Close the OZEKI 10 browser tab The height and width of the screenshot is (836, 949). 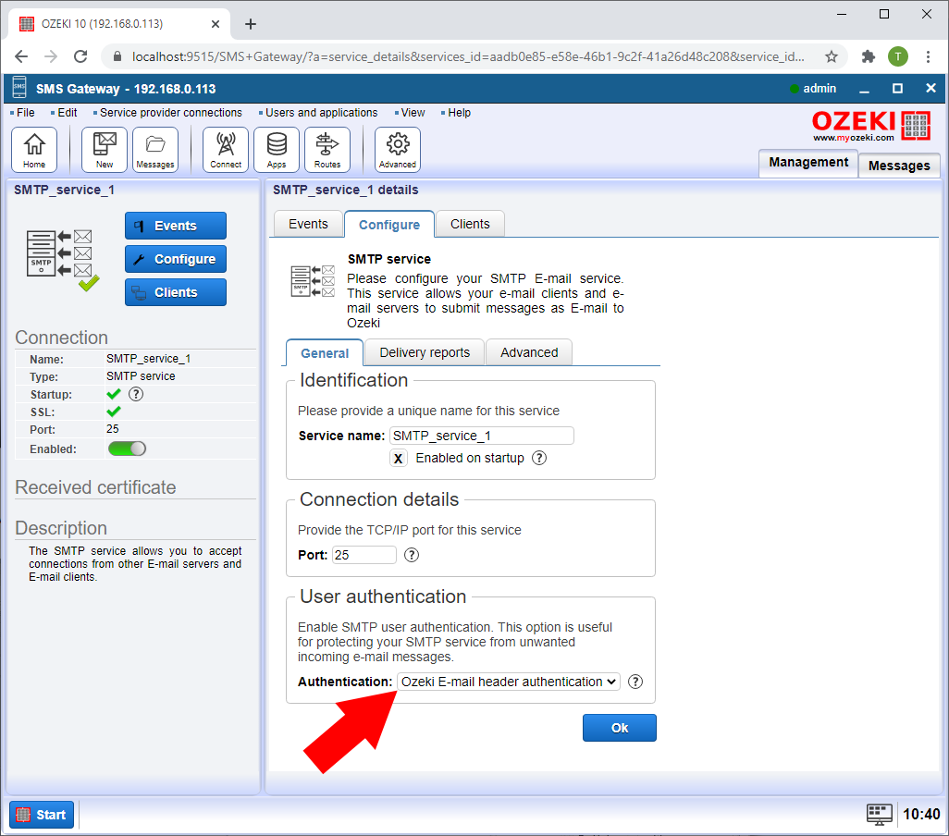(215, 24)
